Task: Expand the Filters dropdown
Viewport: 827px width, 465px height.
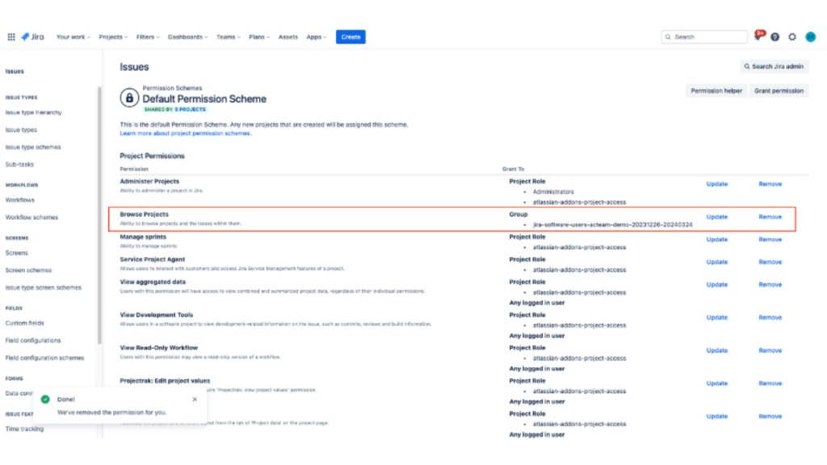Action: pyautogui.click(x=148, y=37)
